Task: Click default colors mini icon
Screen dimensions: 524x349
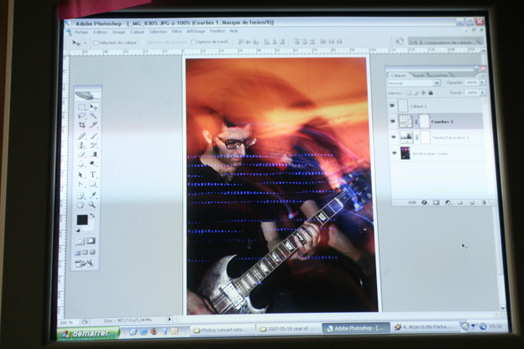Action: click(x=78, y=230)
